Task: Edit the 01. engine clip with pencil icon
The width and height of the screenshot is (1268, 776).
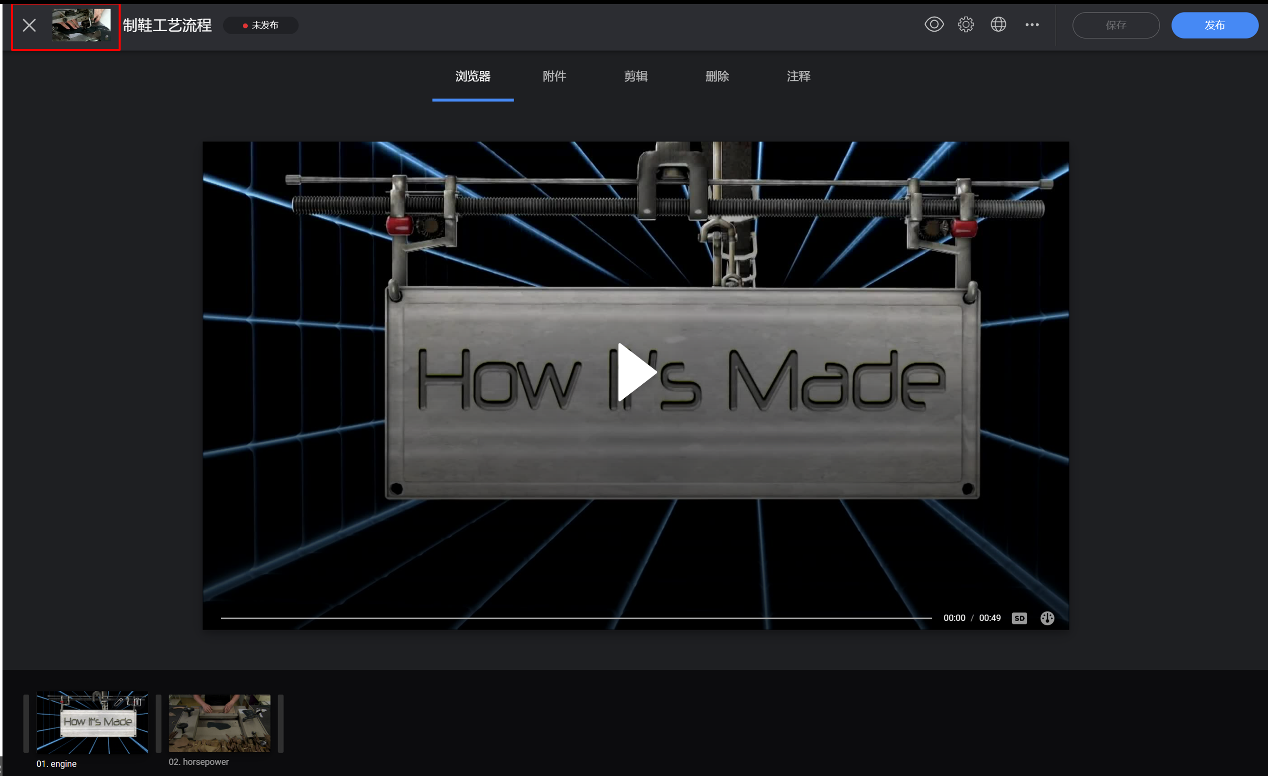Action: [119, 702]
